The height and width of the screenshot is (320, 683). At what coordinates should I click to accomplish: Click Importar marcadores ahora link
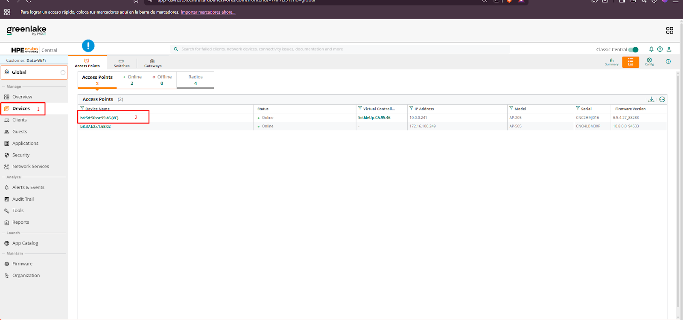[x=208, y=12]
